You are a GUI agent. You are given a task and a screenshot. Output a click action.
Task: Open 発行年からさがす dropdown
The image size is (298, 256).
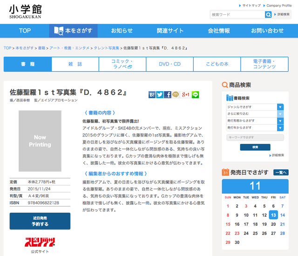click(x=255, y=128)
